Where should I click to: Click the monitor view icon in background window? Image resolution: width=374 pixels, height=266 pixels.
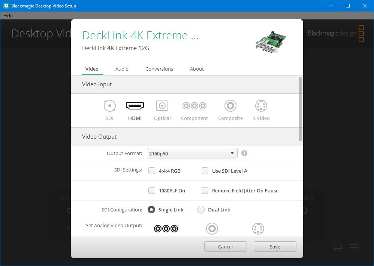click(338, 247)
